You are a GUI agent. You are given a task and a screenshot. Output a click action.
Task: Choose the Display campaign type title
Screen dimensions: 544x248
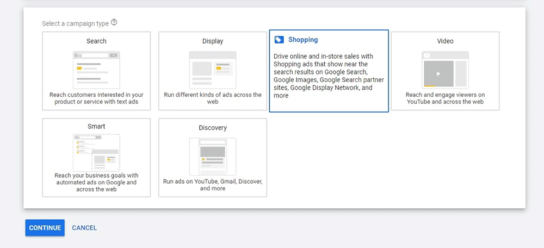[x=213, y=41]
